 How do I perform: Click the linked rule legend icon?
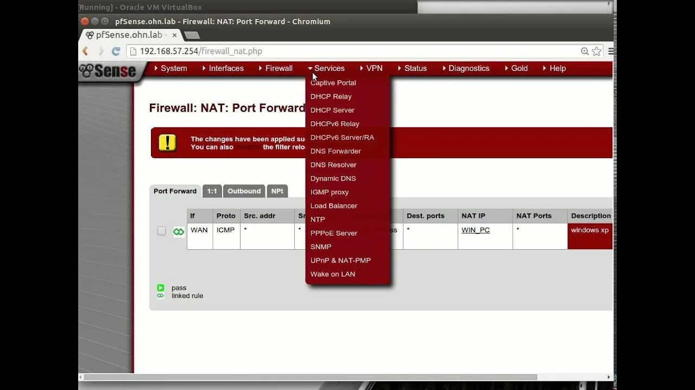pos(161,296)
